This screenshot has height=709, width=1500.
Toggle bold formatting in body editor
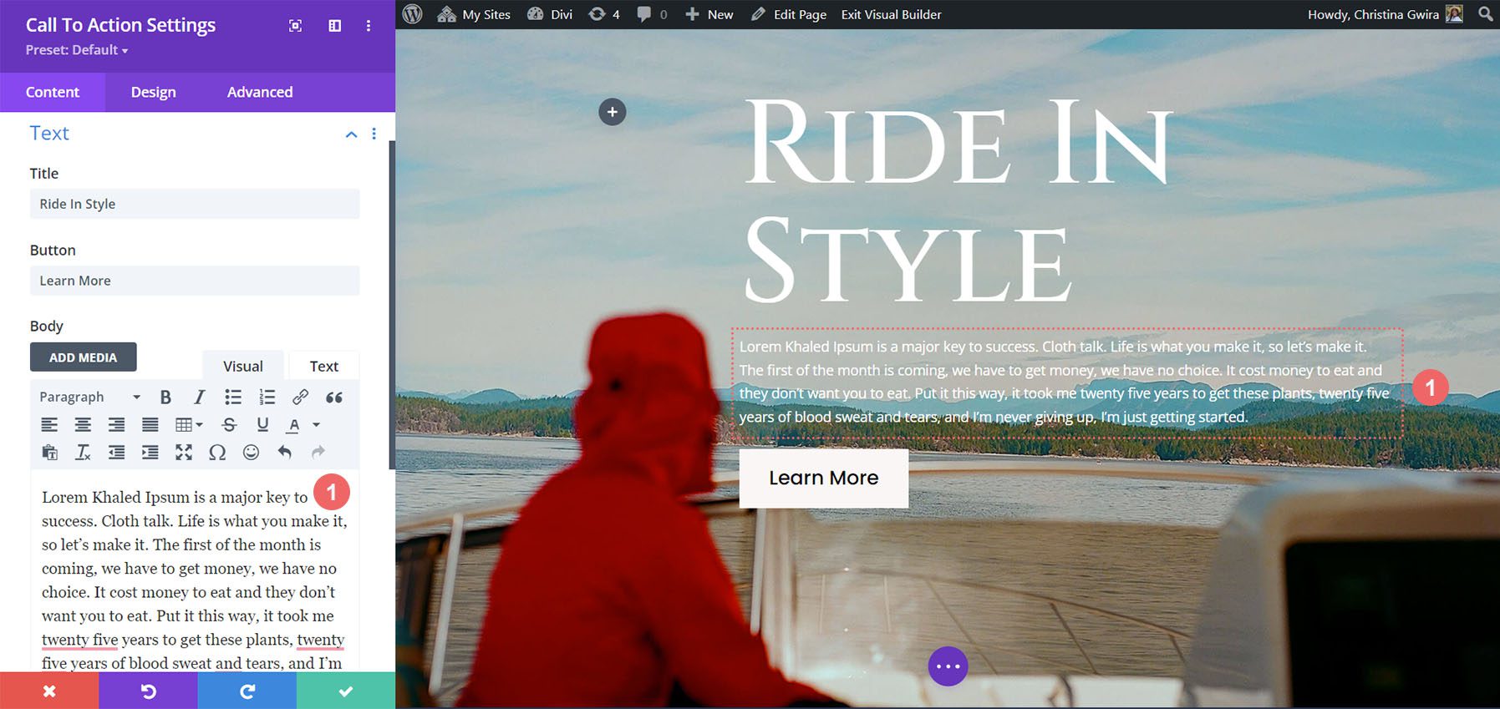[x=165, y=398]
